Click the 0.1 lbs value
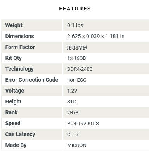 click(x=75, y=25)
